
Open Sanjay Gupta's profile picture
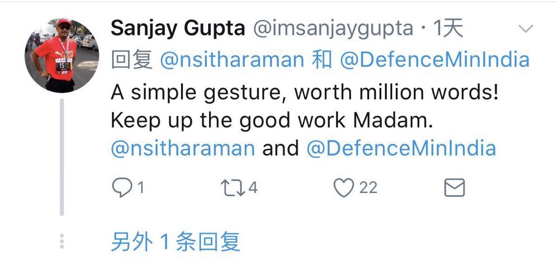pos(61,56)
